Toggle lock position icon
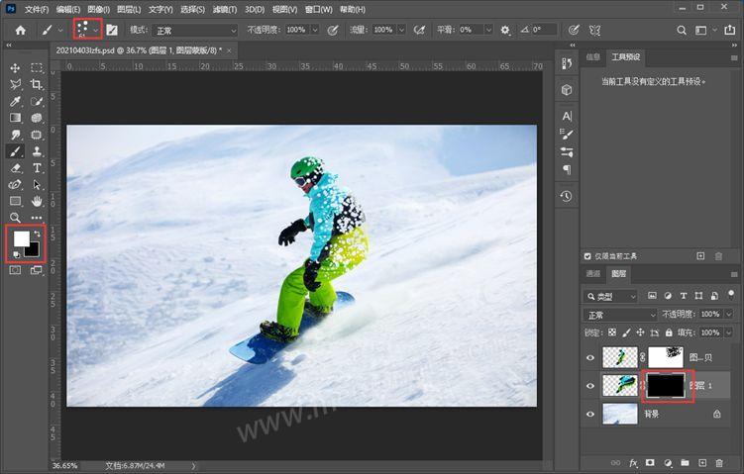The image size is (744, 474). [x=640, y=332]
